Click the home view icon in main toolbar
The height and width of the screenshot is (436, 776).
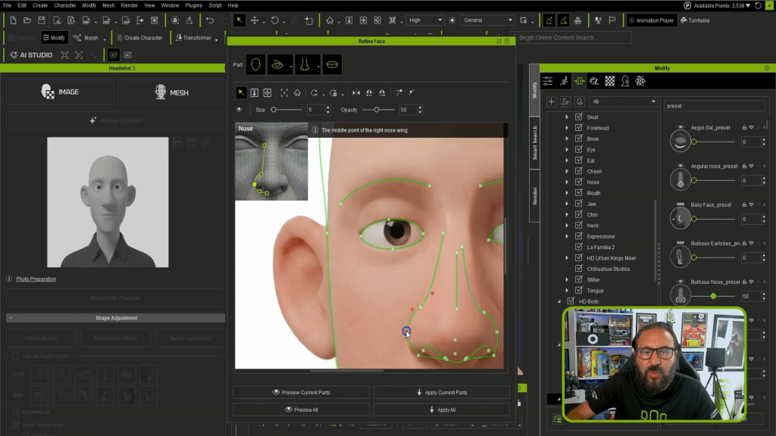[330, 20]
